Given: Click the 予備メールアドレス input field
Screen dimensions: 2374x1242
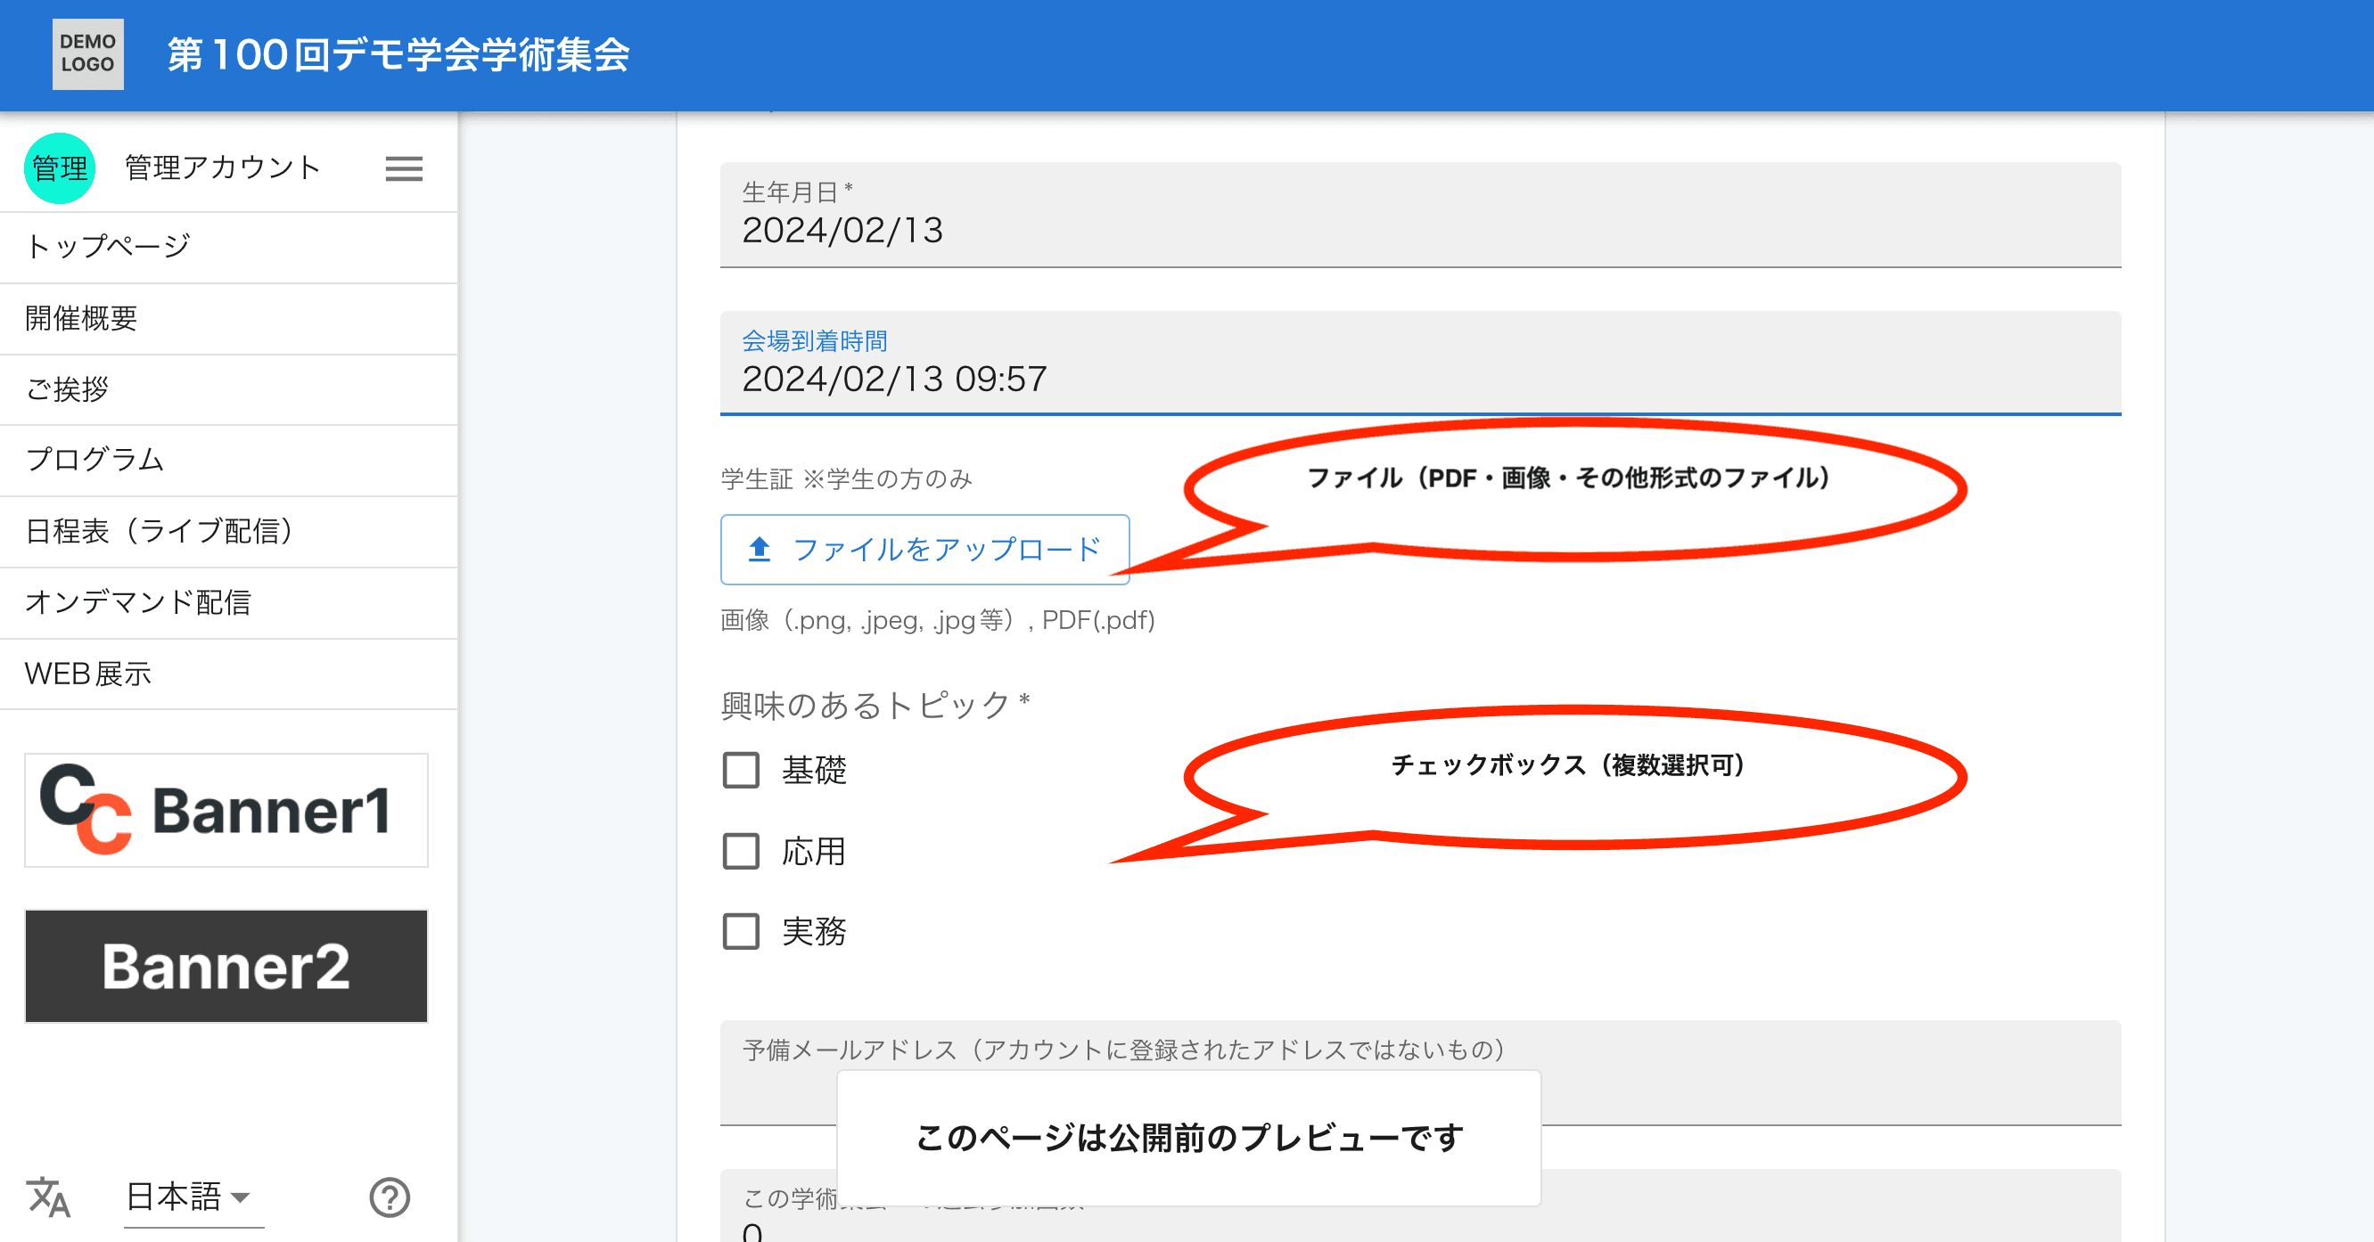Looking at the screenshot, I should [1420, 1073].
